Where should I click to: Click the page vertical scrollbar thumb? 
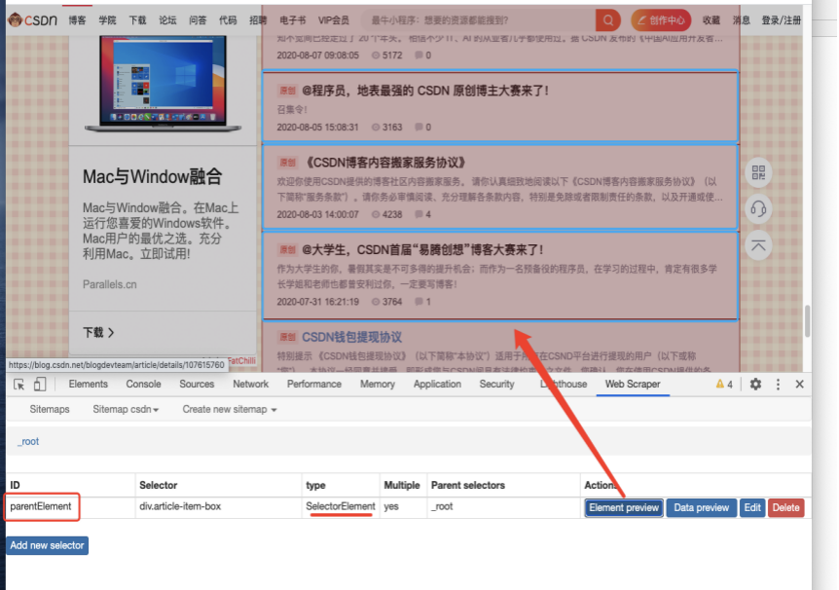point(807,320)
